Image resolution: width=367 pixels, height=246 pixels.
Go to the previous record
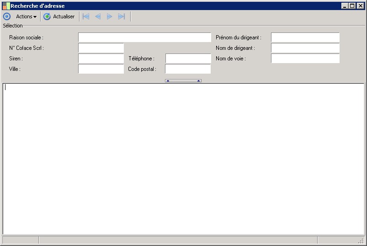(x=98, y=16)
